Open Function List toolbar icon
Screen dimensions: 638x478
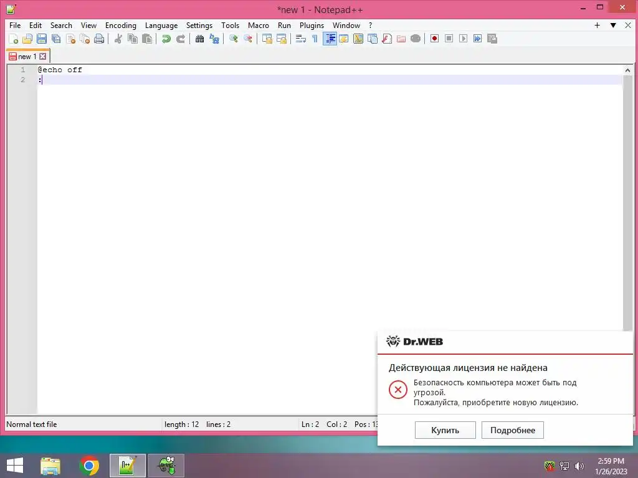pyautogui.click(x=386, y=39)
